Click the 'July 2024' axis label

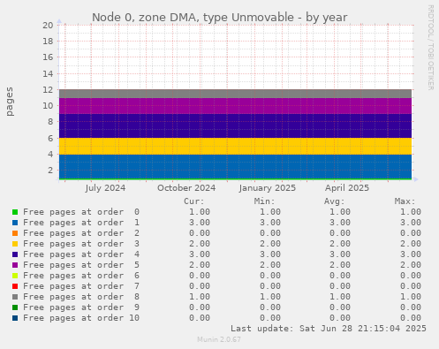tap(105, 188)
